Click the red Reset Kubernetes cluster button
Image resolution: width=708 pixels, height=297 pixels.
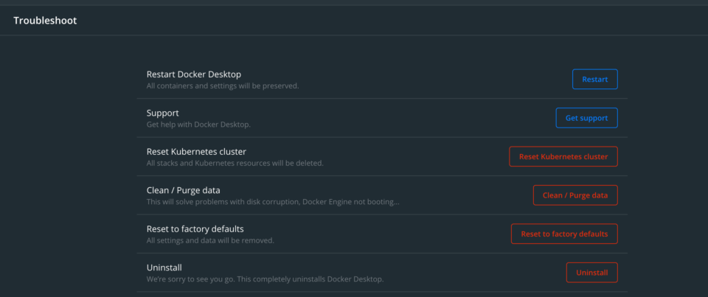point(563,157)
